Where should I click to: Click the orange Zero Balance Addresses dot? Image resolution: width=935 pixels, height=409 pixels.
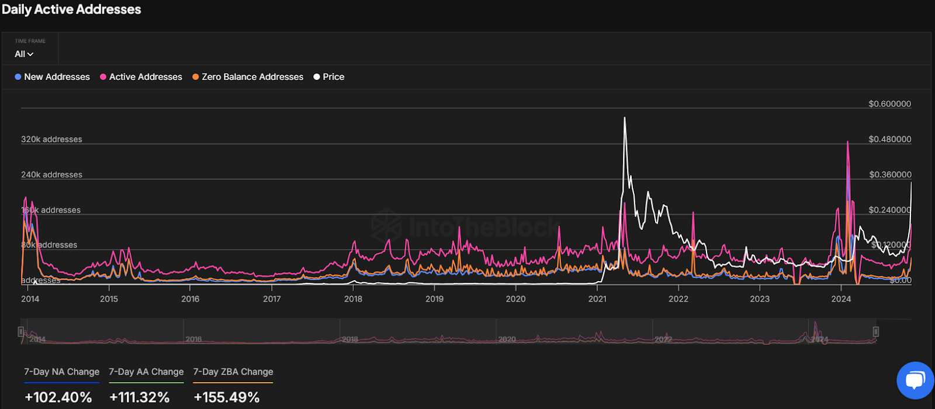tap(196, 77)
